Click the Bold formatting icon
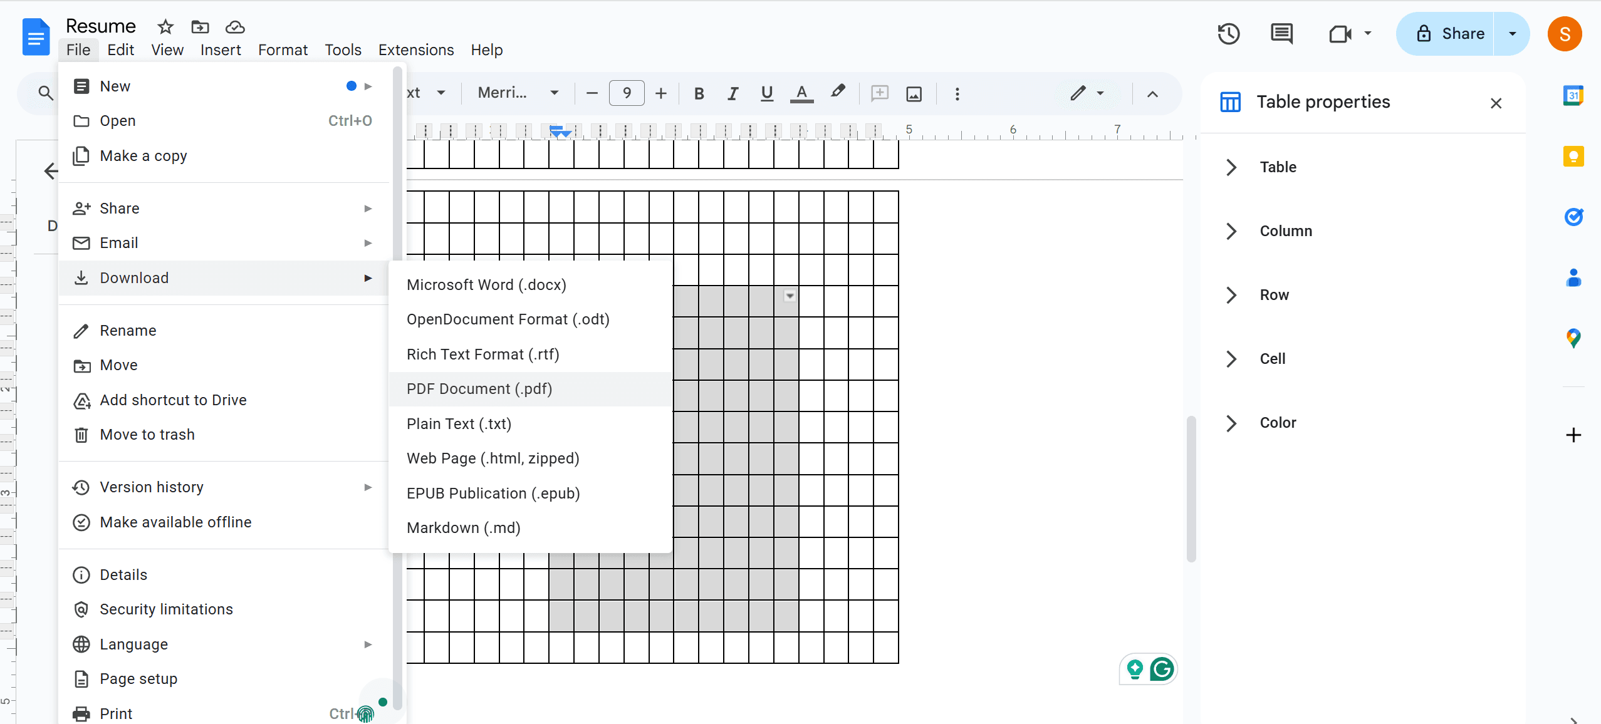Screen dimensions: 1601x724 (699, 94)
